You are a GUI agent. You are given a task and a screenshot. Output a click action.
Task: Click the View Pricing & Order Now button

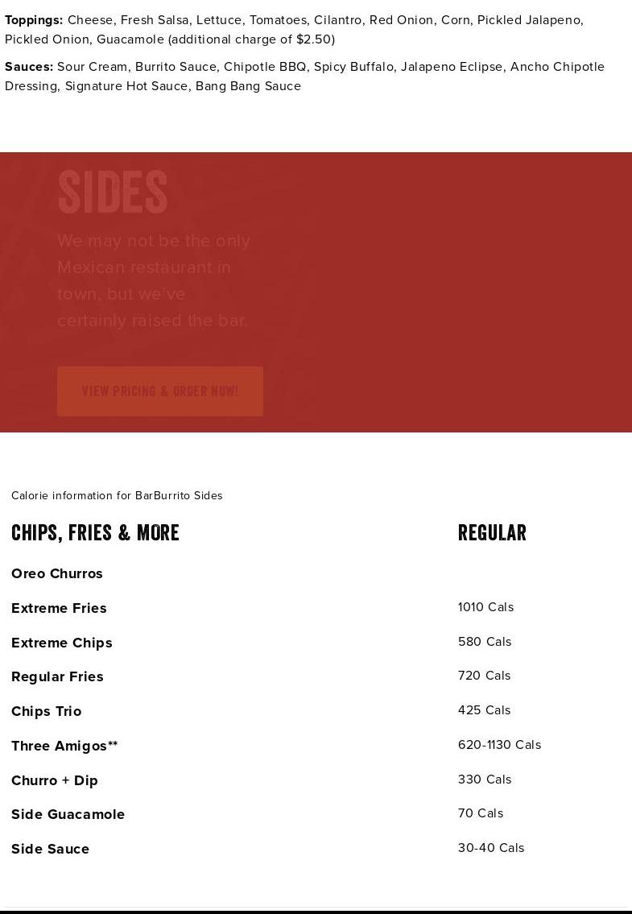coord(159,391)
